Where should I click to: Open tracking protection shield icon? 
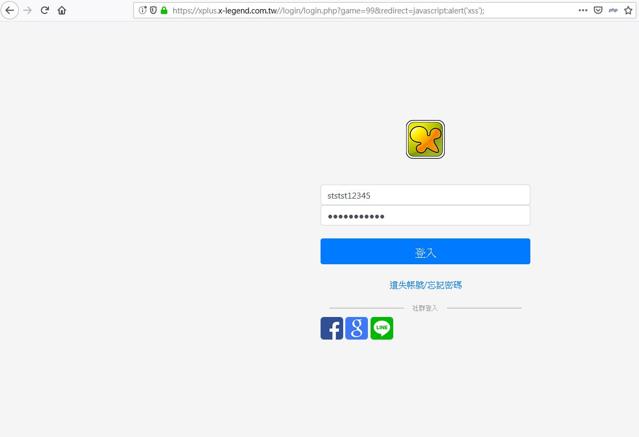153,10
